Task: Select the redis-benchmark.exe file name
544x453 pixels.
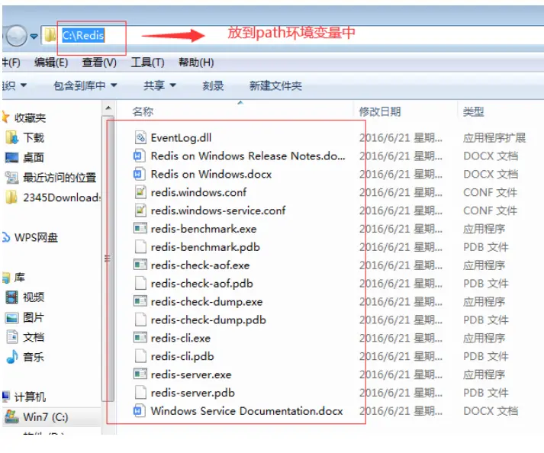Action: [x=203, y=229]
